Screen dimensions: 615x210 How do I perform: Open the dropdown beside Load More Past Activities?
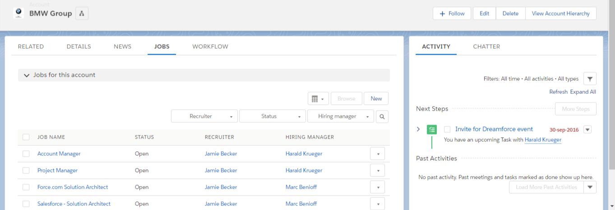pos(590,187)
